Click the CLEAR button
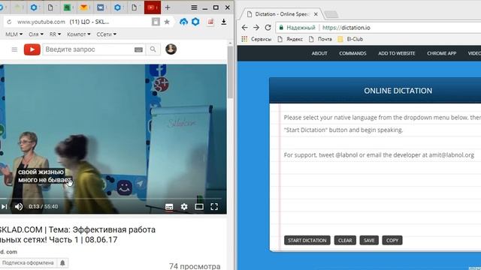Screen dimensions: 481x270 click(x=345, y=240)
